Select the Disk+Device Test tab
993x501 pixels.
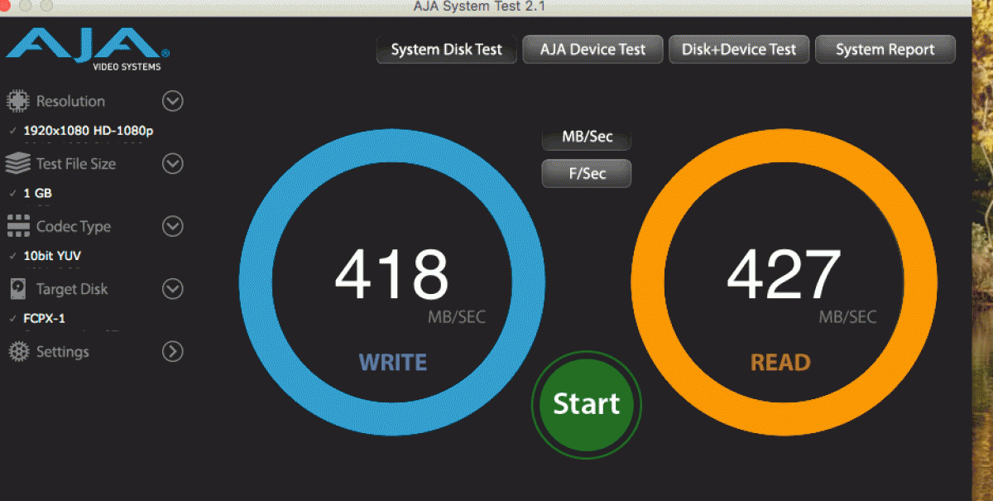[x=739, y=50]
